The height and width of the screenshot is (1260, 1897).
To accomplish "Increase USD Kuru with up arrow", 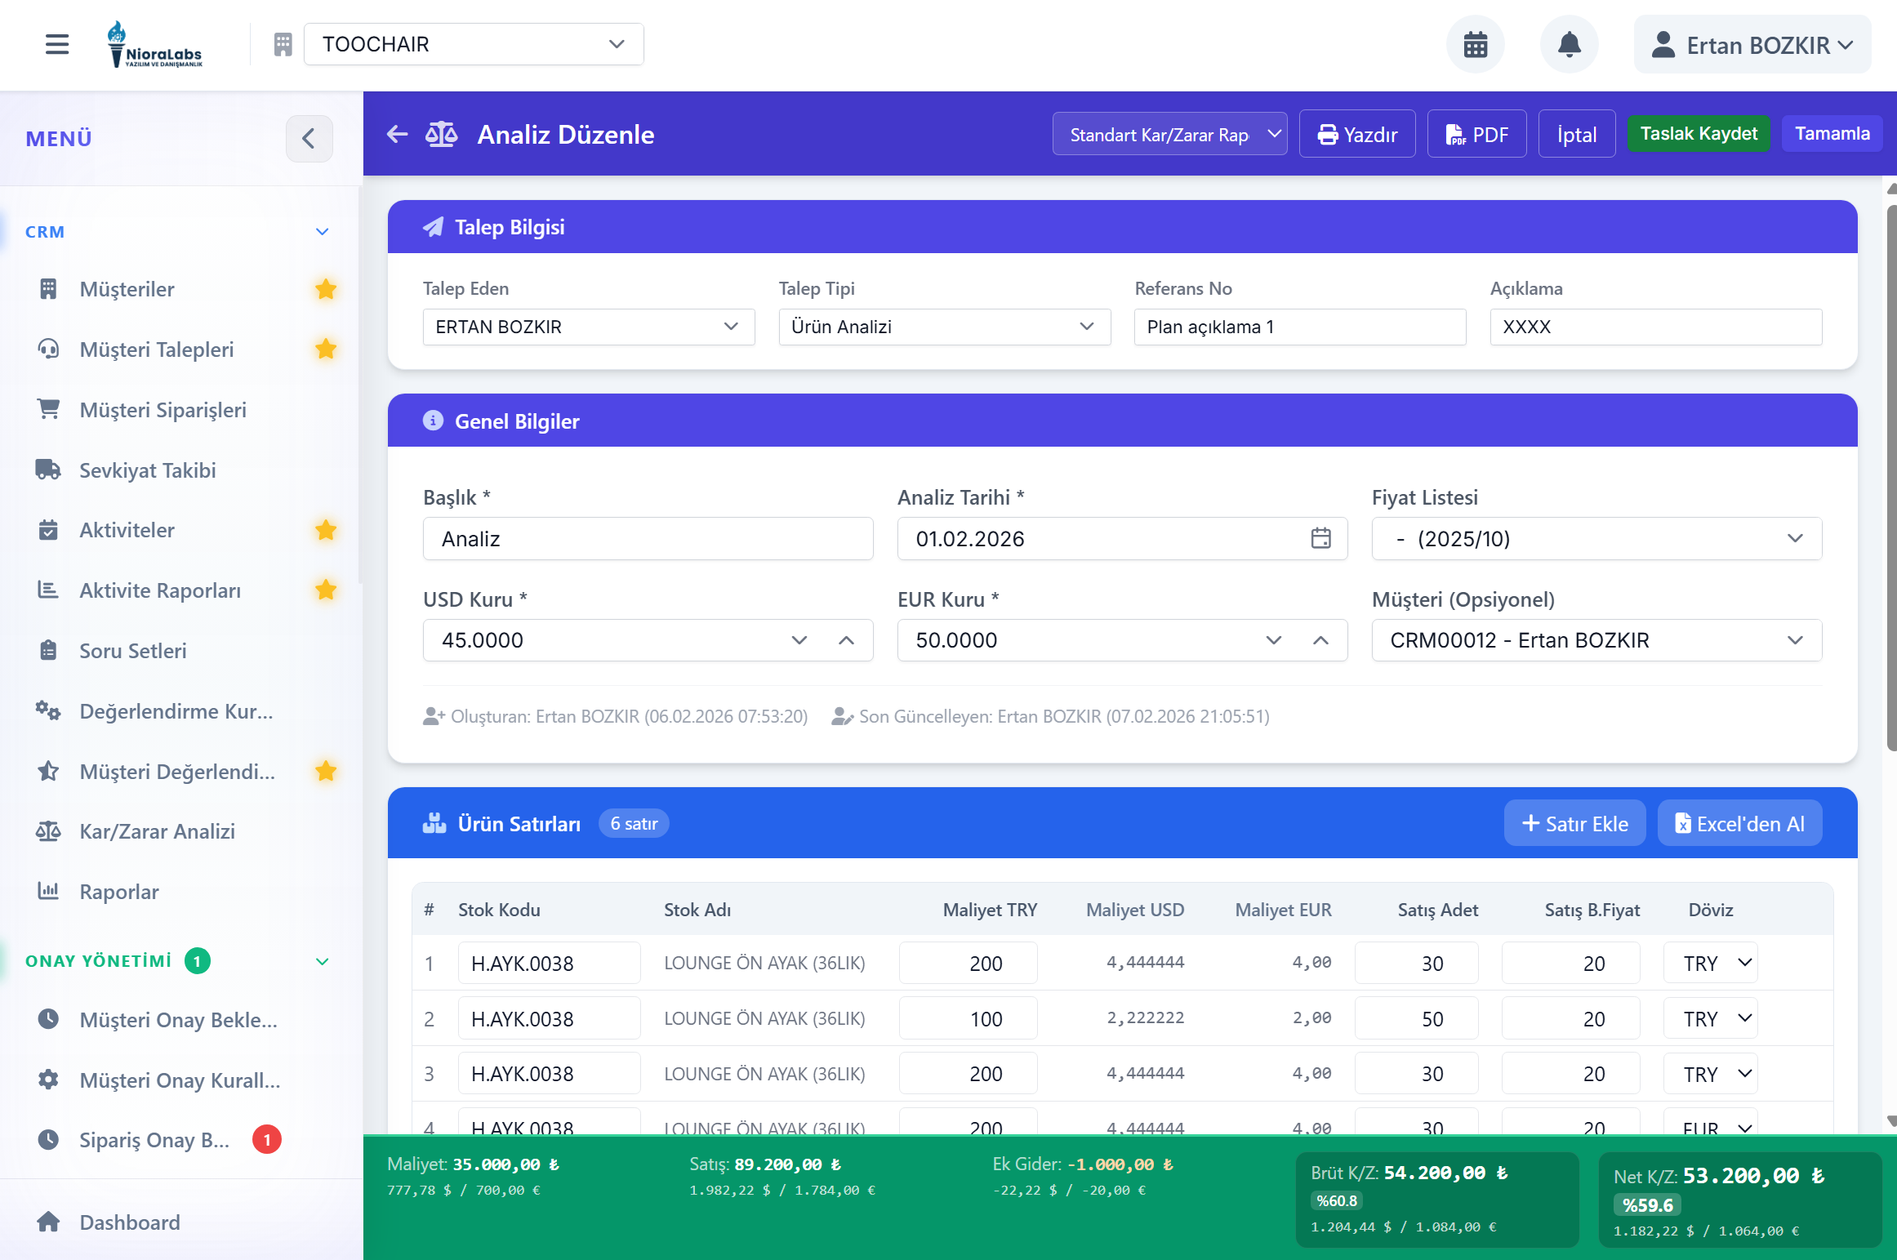I will 846,640.
